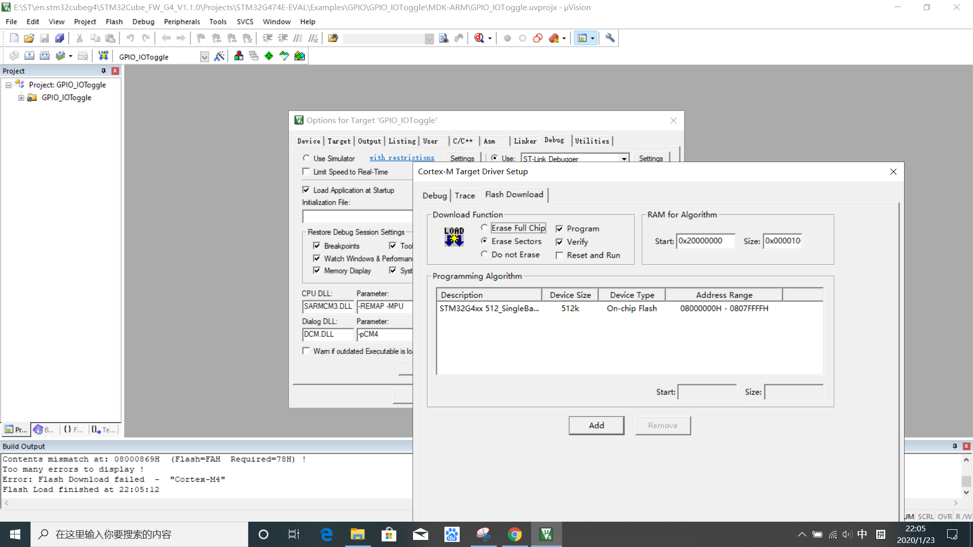Click the Download (LOAD) toolbar icon
The image size is (973, 547).
[103, 56]
